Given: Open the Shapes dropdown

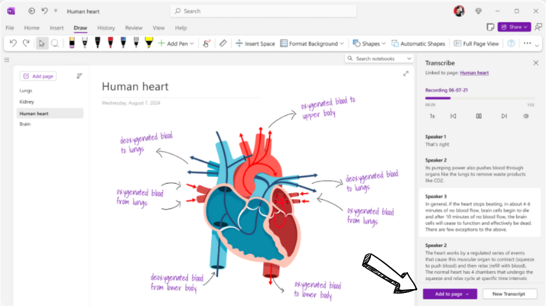Looking at the screenshot, I should (x=369, y=44).
